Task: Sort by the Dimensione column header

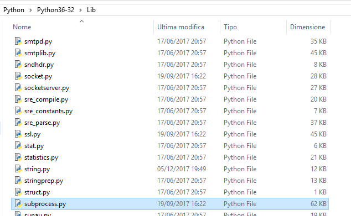Action: pos(308,27)
